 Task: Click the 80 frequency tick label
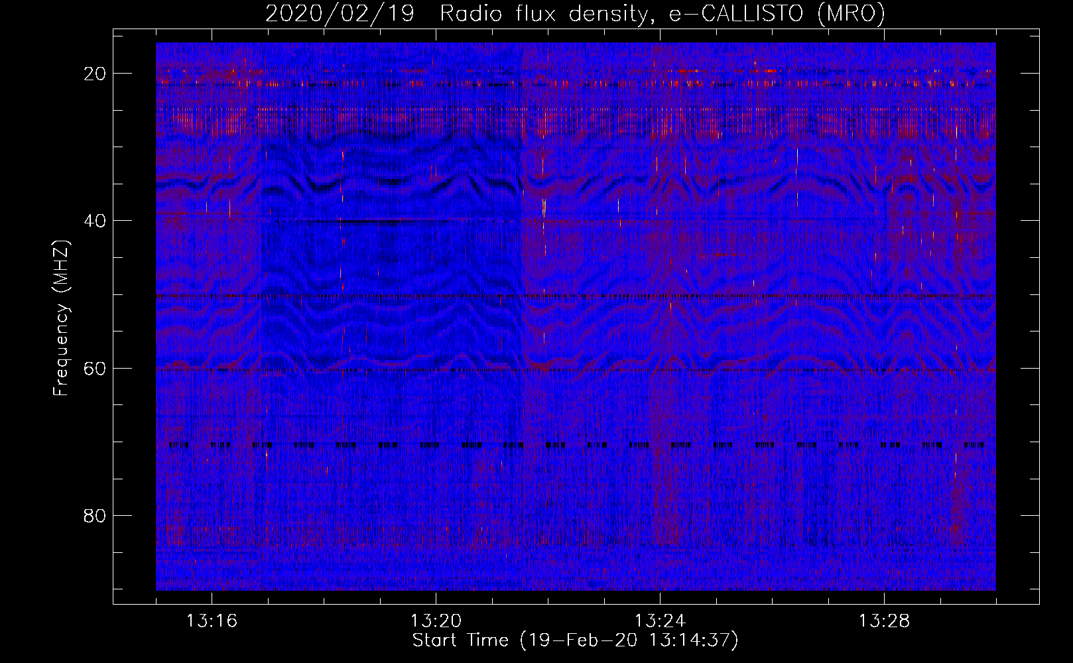pos(95,516)
